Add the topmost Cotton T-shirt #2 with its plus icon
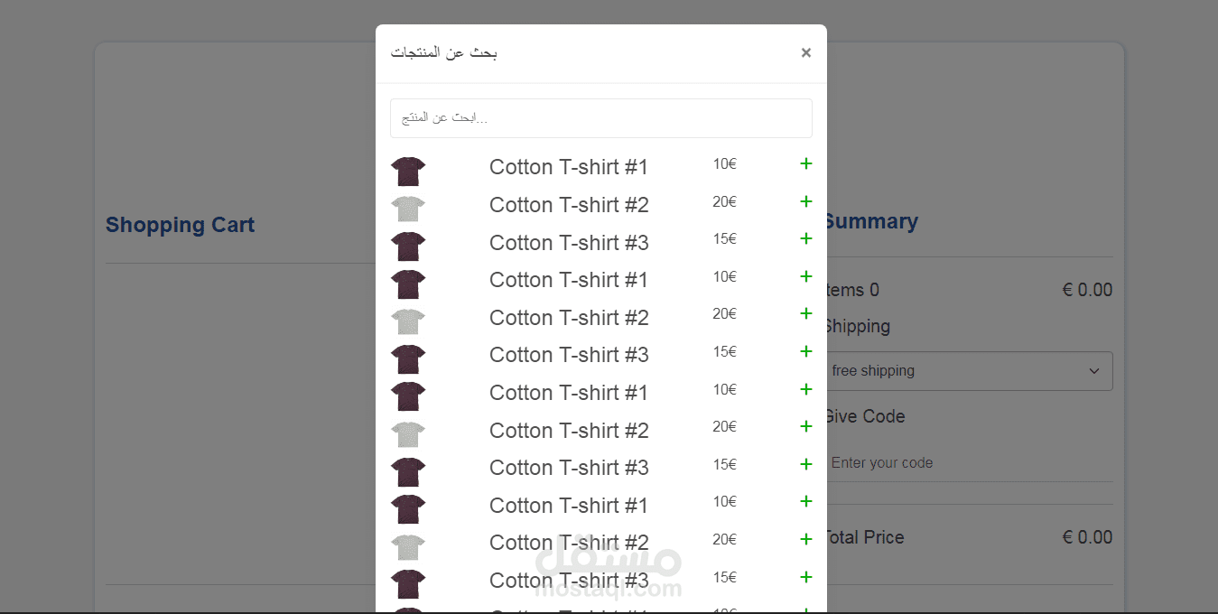 (x=806, y=201)
